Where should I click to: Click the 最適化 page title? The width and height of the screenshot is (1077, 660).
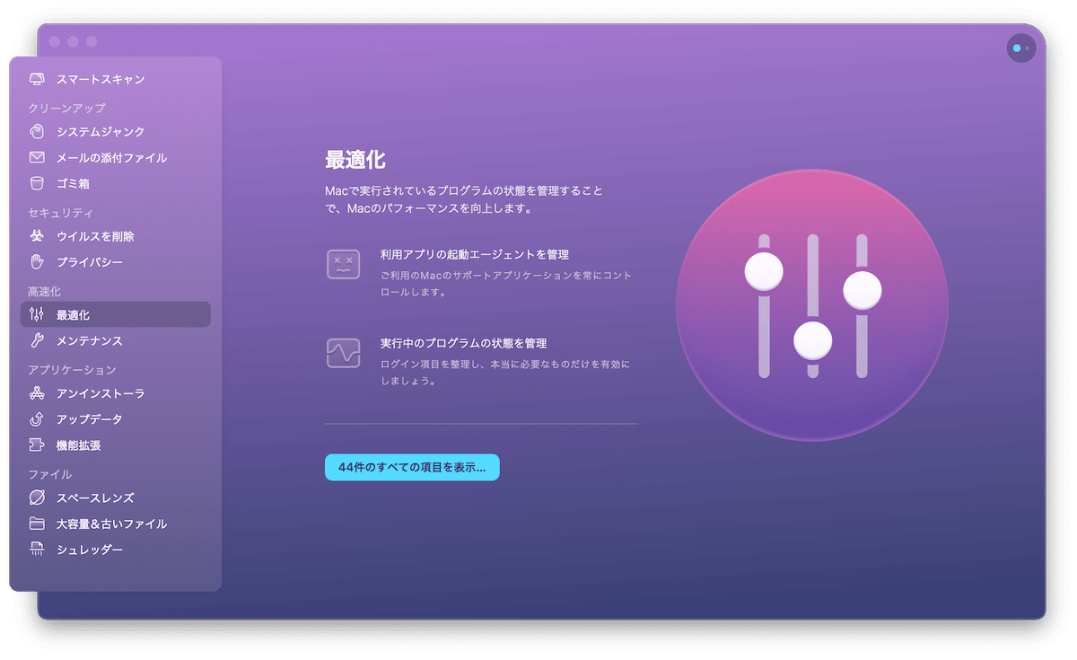point(355,161)
